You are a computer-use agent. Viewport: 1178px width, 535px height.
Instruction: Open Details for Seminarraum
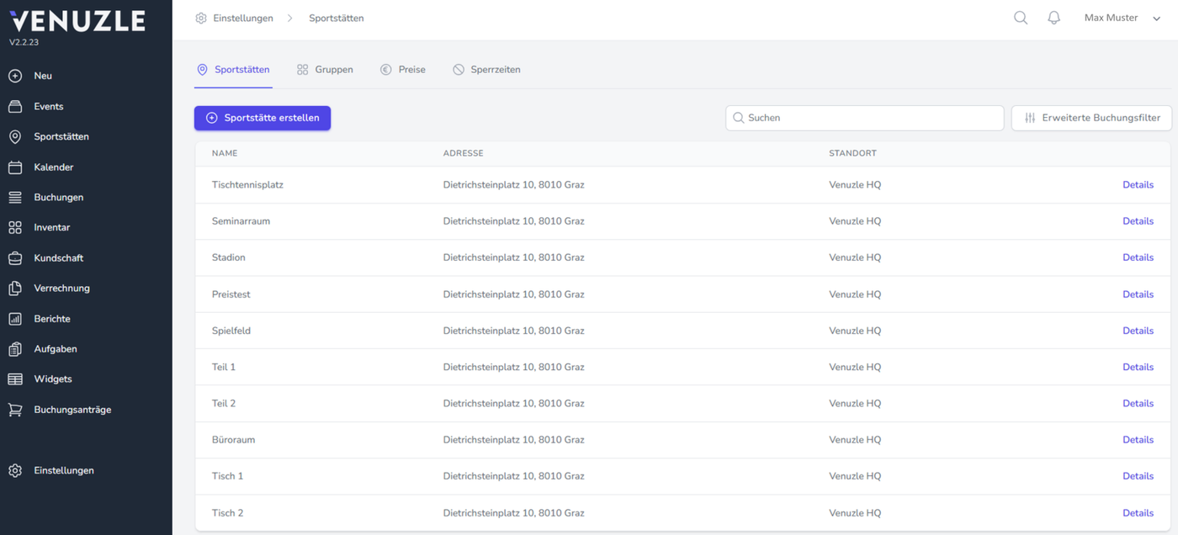(x=1138, y=221)
